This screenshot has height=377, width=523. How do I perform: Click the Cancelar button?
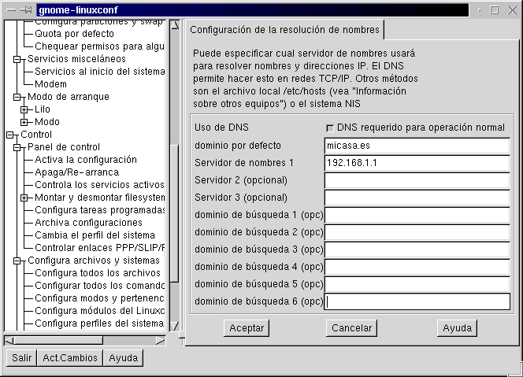[x=351, y=328]
